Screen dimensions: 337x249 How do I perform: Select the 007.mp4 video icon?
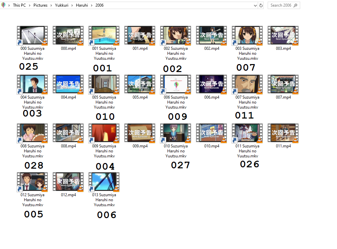(x=283, y=84)
